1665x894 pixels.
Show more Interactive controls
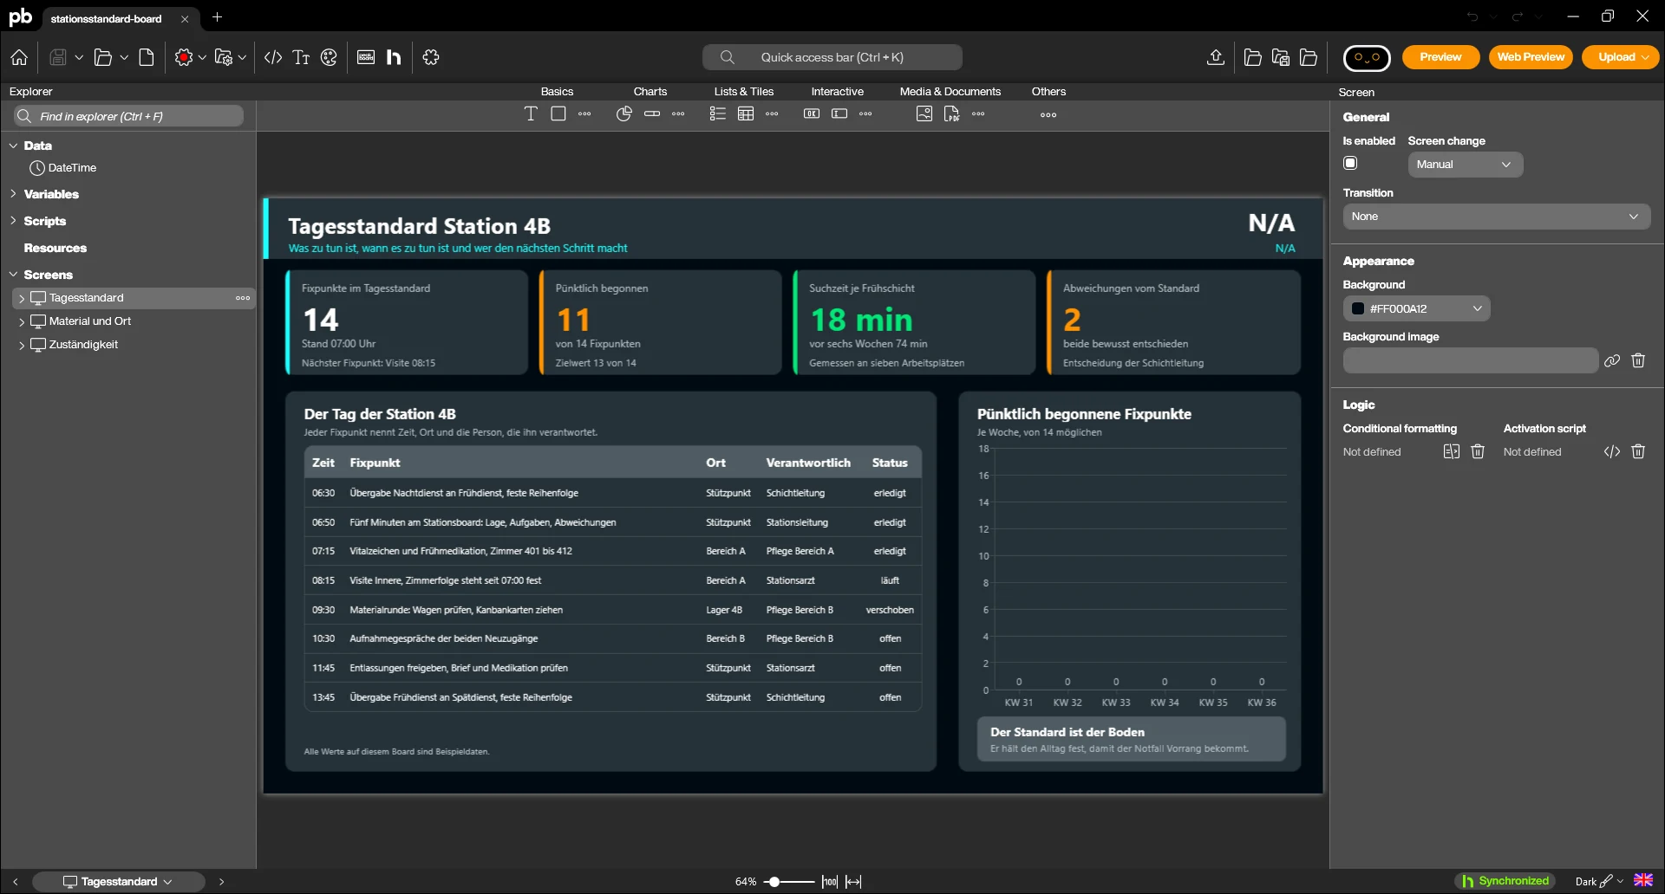865,113
